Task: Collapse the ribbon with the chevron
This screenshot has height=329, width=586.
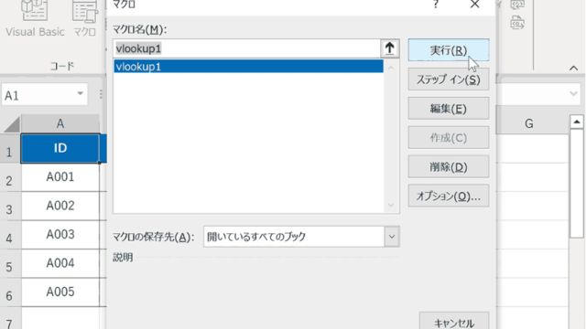Action: 573,69
